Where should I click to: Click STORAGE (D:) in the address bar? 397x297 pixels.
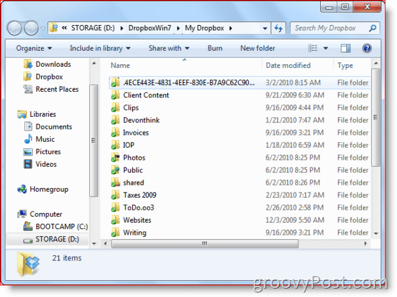click(x=92, y=28)
